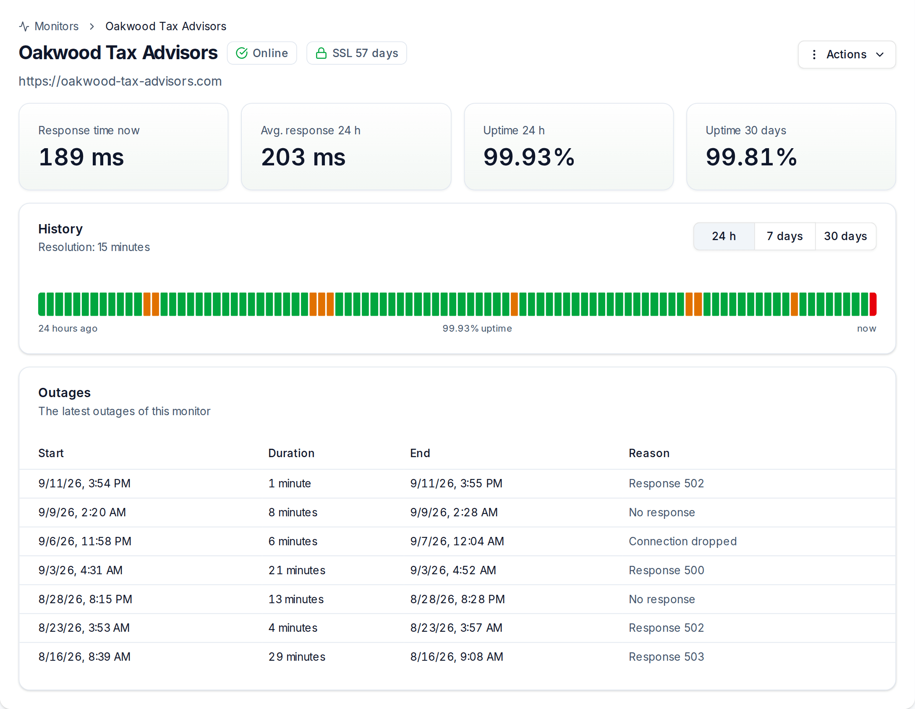Click the Start column header
The image size is (915, 709).
pos(51,453)
